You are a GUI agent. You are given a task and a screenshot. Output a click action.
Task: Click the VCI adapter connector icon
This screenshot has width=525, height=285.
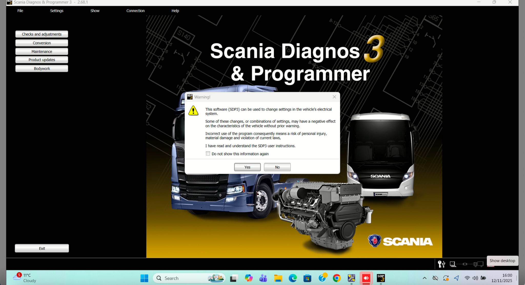(465, 264)
